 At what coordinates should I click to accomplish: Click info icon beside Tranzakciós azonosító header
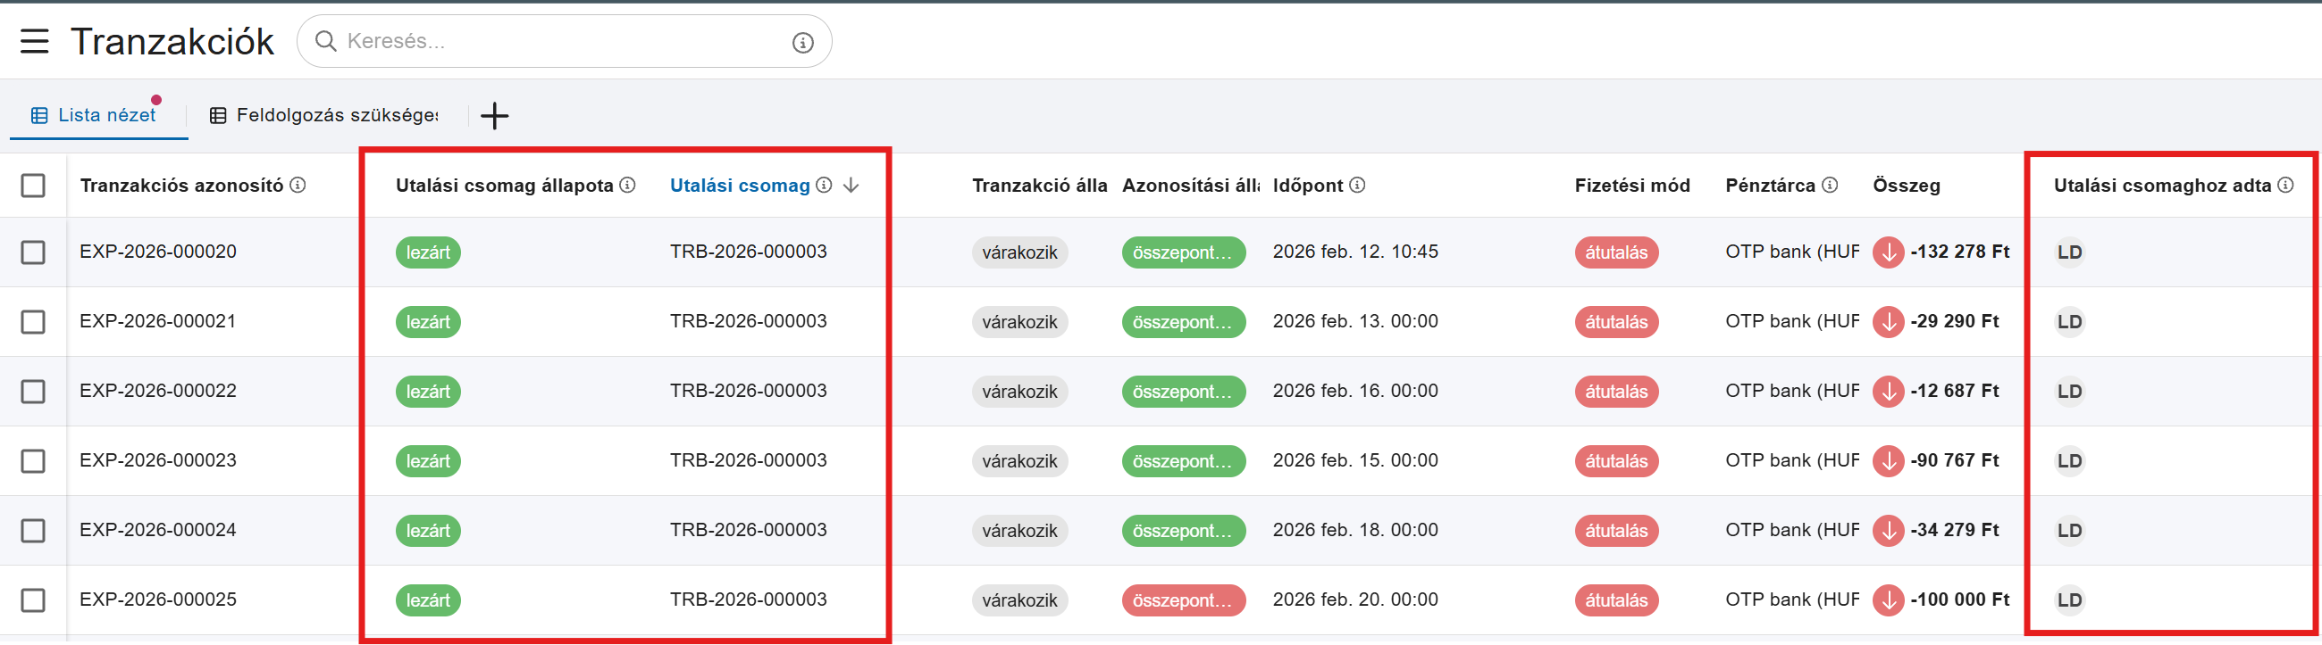298,186
